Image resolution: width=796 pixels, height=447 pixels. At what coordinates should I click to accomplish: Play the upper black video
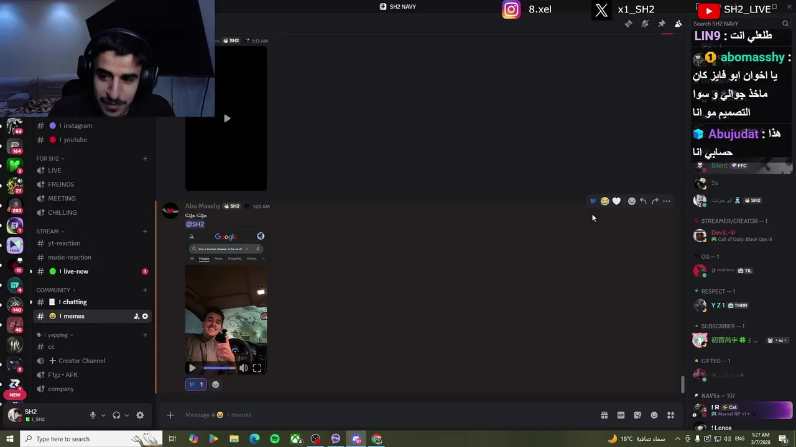click(x=226, y=118)
